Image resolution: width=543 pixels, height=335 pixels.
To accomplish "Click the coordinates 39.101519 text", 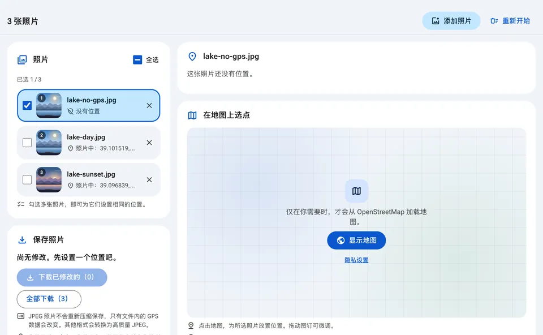I will click(x=118, y=148).
